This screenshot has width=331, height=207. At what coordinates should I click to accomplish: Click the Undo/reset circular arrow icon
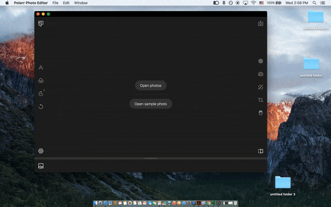pos(41,107)
